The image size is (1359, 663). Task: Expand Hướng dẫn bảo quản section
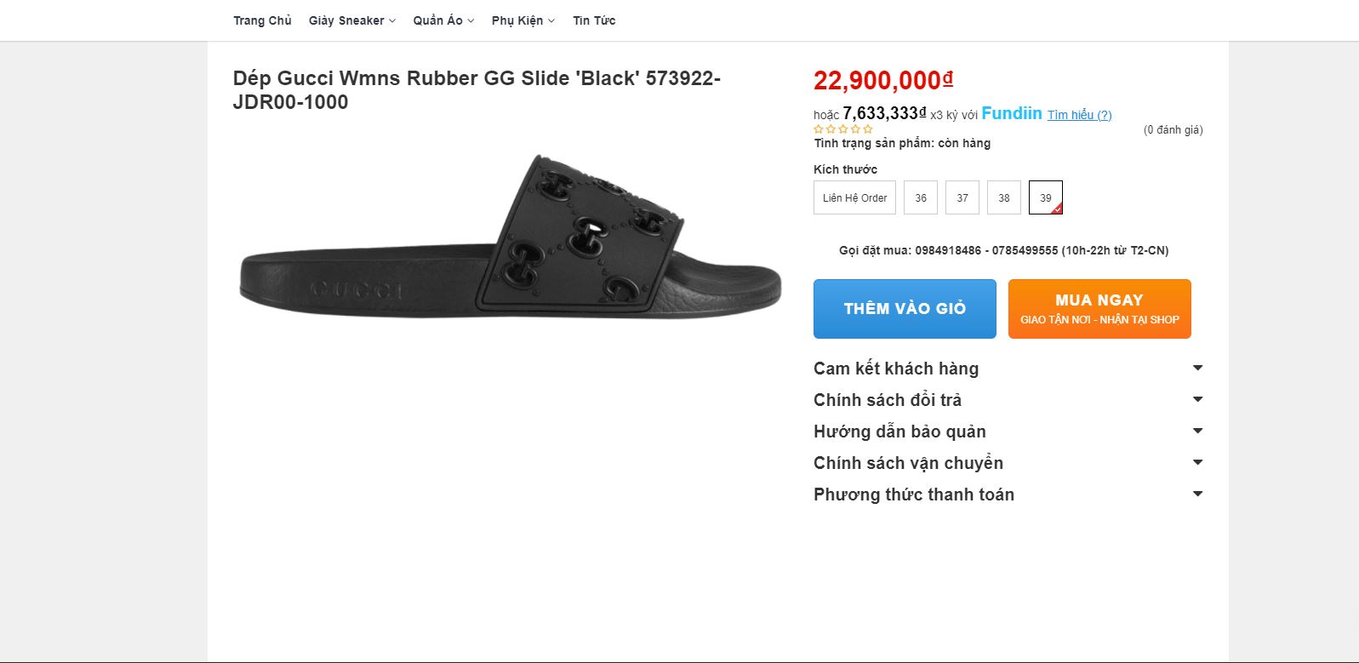point(899,432)
